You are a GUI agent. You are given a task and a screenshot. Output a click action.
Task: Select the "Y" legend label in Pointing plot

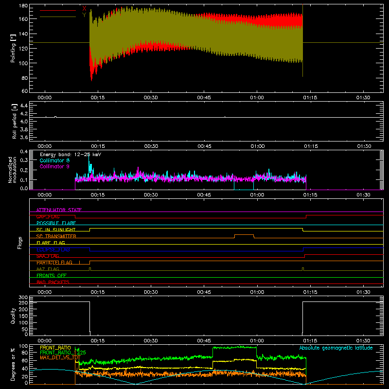point(84,15)
